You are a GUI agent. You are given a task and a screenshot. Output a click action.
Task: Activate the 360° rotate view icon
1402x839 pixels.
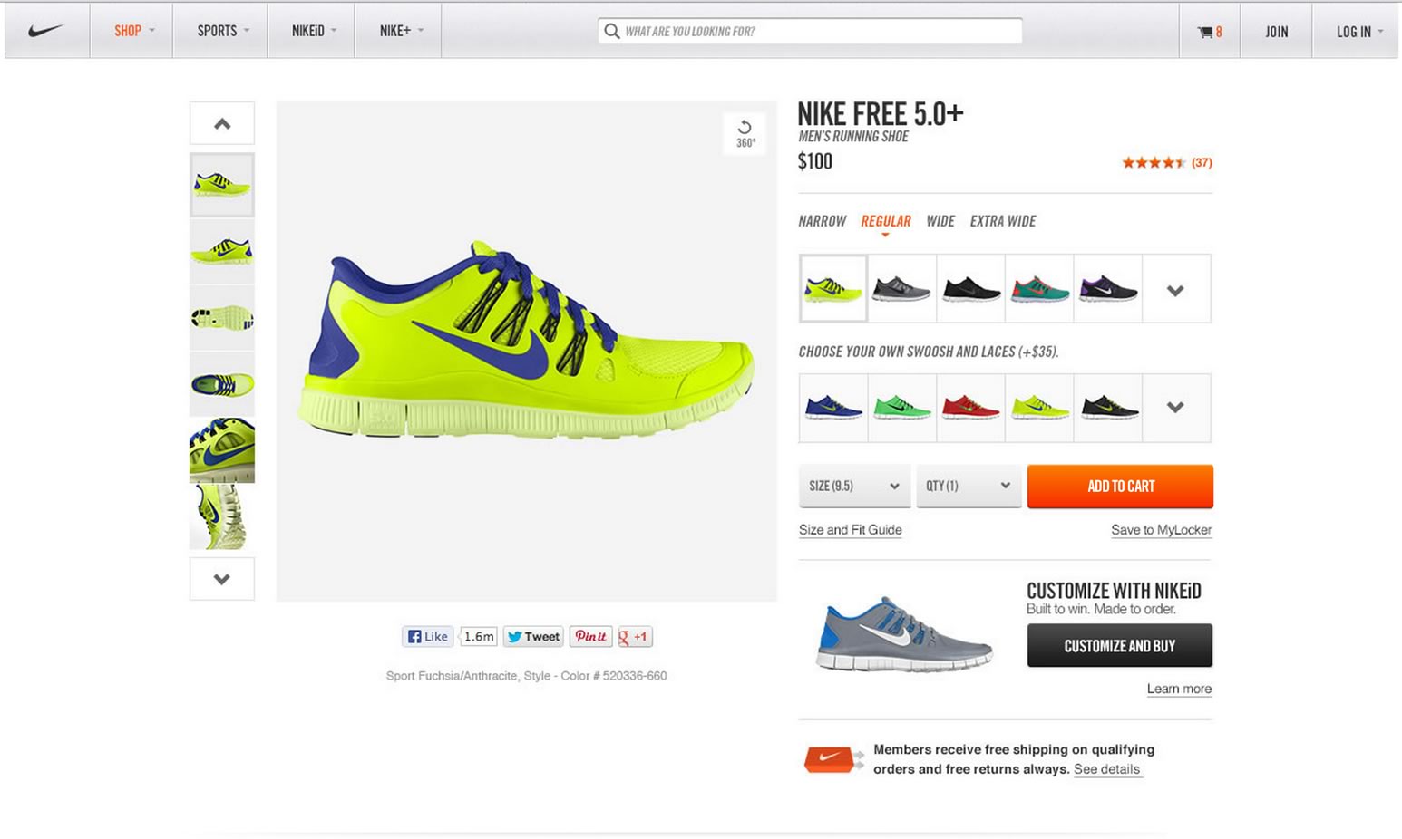click(745, 133)
